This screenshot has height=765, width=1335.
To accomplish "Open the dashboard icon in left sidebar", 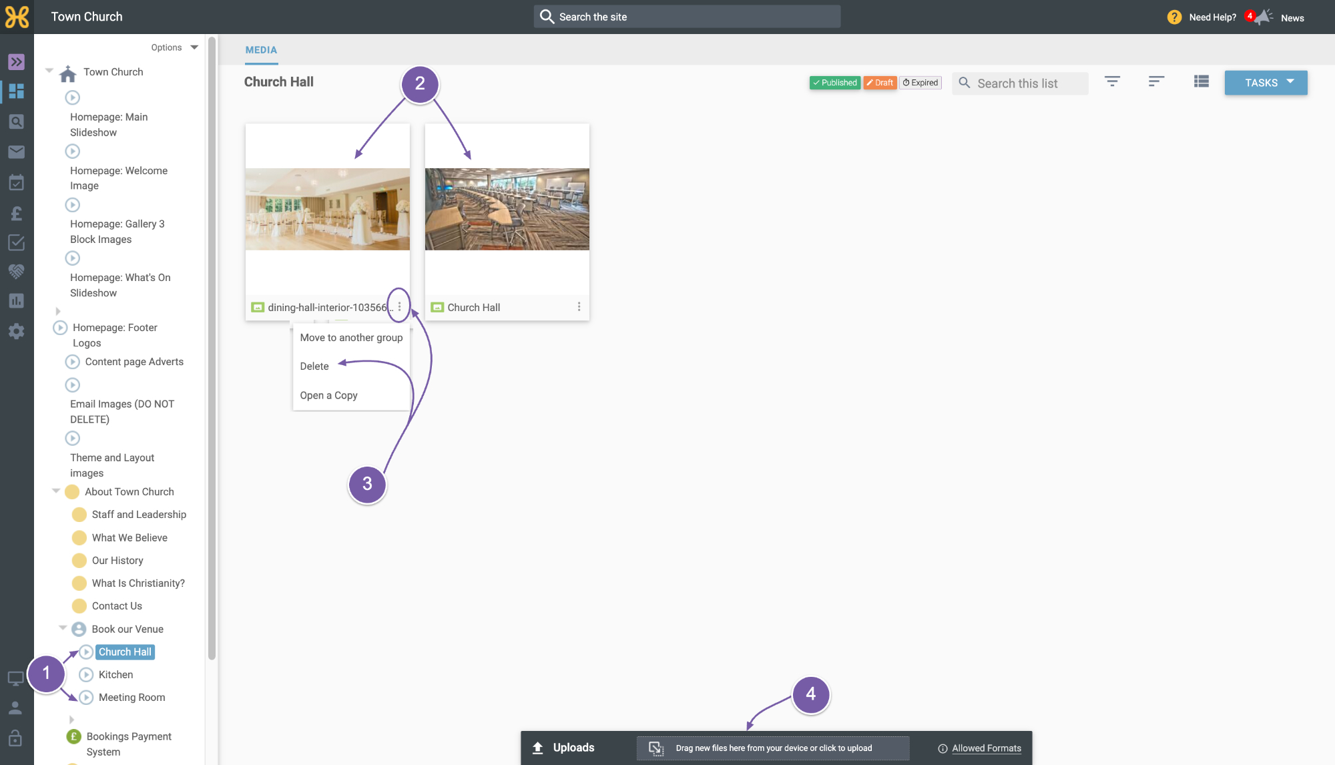I will tap(17, 91).
